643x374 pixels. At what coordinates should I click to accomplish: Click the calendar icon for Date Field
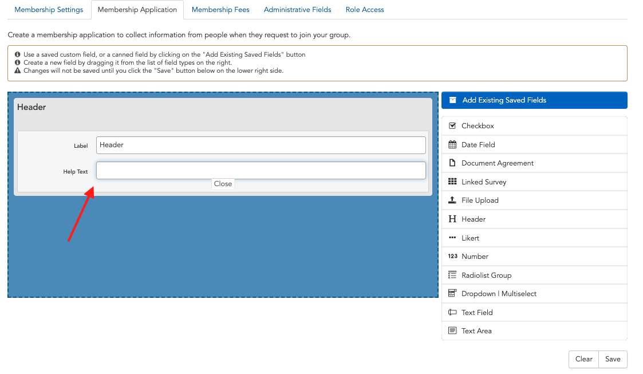click(x=452, y=145)
